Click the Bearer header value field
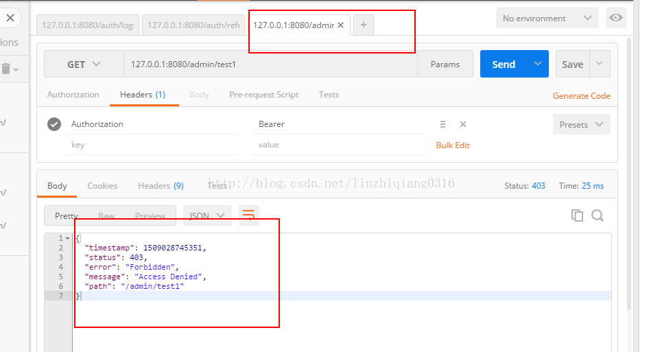Viewport: 649px width, 352px height. [x=339, y=124]
